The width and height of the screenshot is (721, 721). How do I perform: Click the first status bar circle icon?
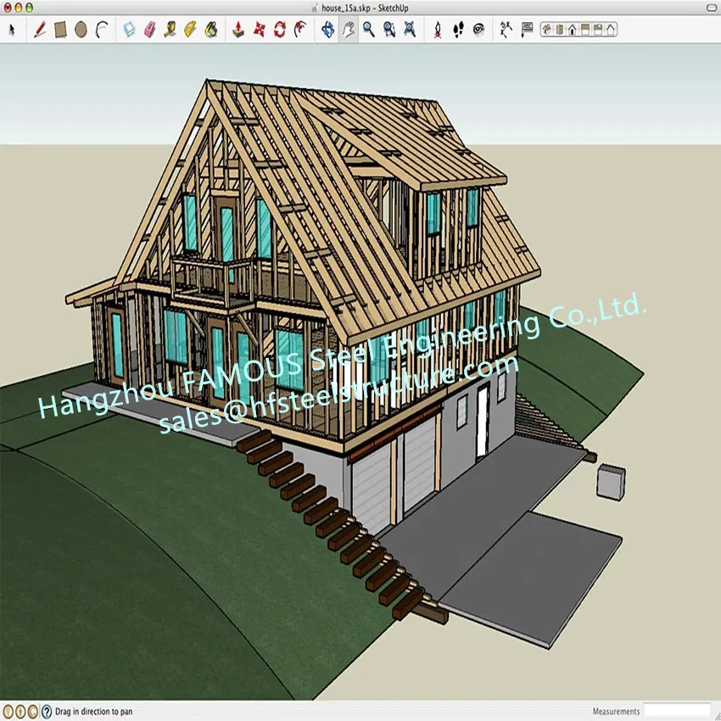coord(8,712)
